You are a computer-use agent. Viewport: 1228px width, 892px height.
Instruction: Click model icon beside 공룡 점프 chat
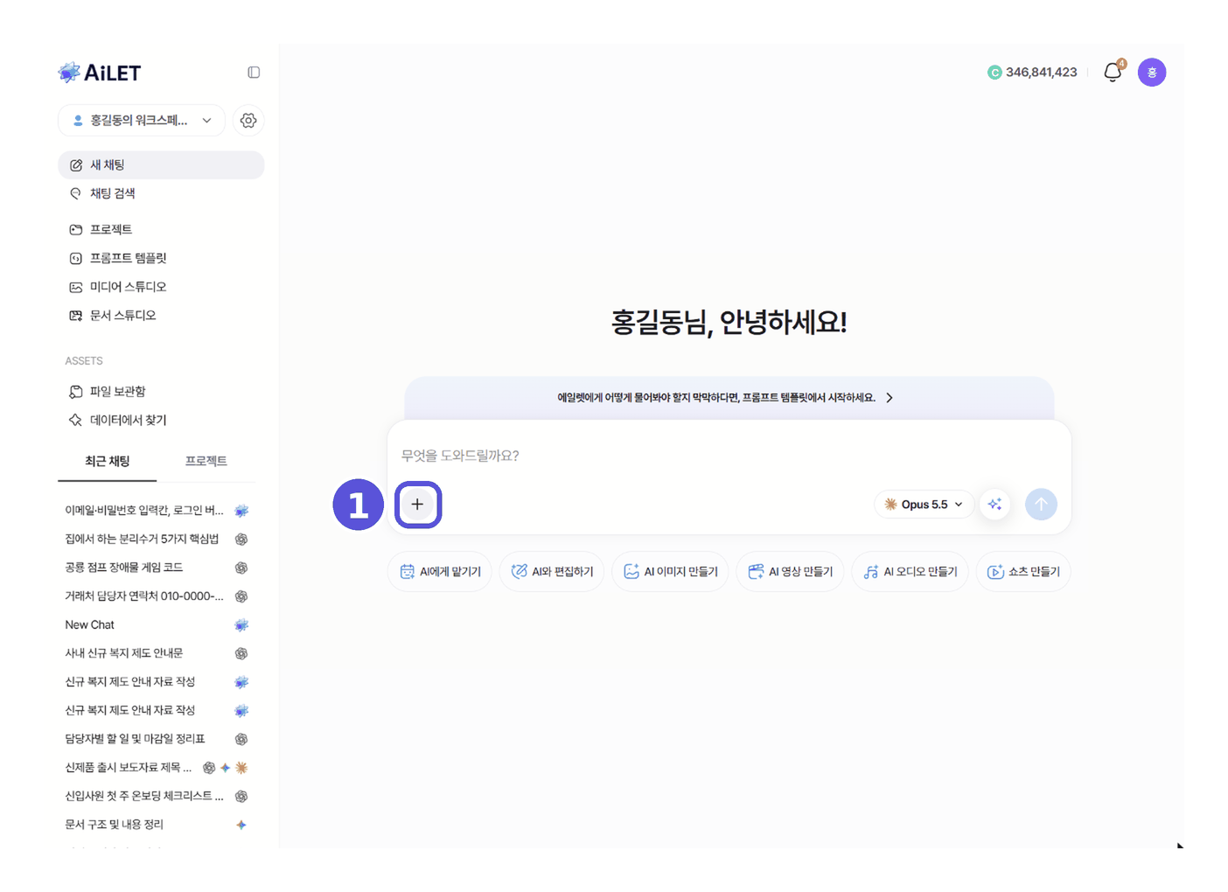tap(241, 568)
